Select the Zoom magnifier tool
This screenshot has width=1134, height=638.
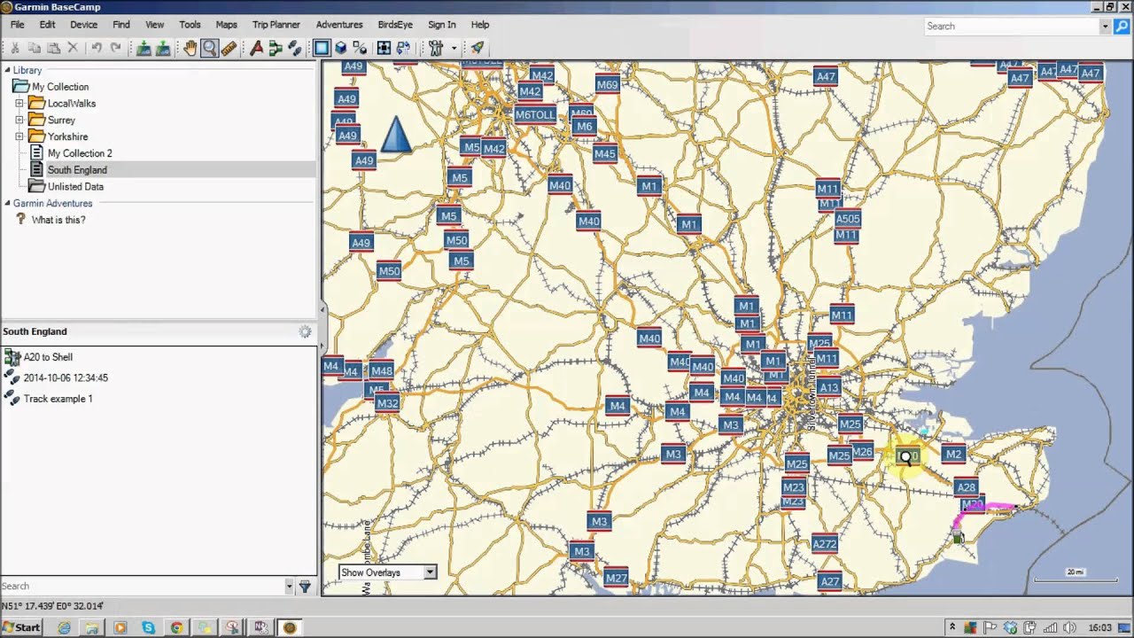pos(210,49)
